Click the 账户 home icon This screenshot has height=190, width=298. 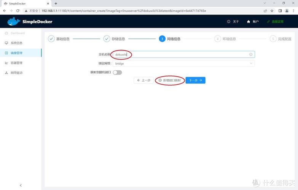tap(249, 22)
